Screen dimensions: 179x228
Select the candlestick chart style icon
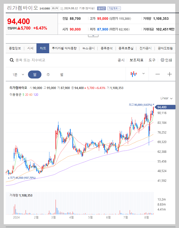coord(134,74)
